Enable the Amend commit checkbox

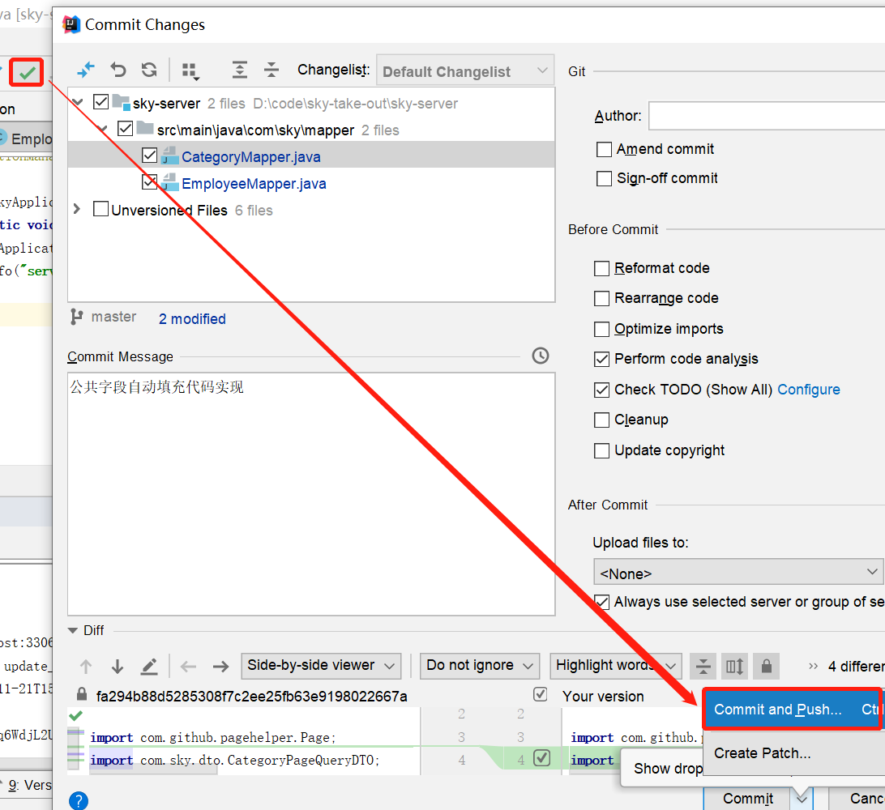pos(604,149)
